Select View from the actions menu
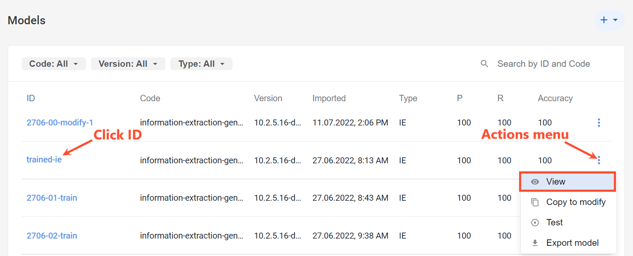 tap(568, 182)
